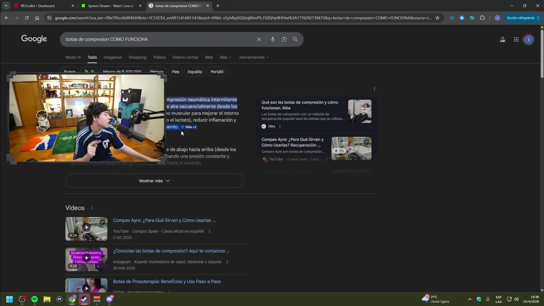Image resolution: width=544 pixels, height=306 pixels.
Task: Reload the page
Action: pyautogui.click(x=27, y=18)
